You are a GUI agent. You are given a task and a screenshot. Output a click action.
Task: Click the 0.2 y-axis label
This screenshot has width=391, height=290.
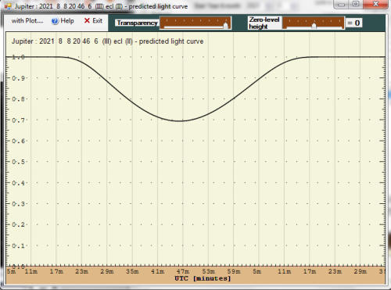point(18,224)
